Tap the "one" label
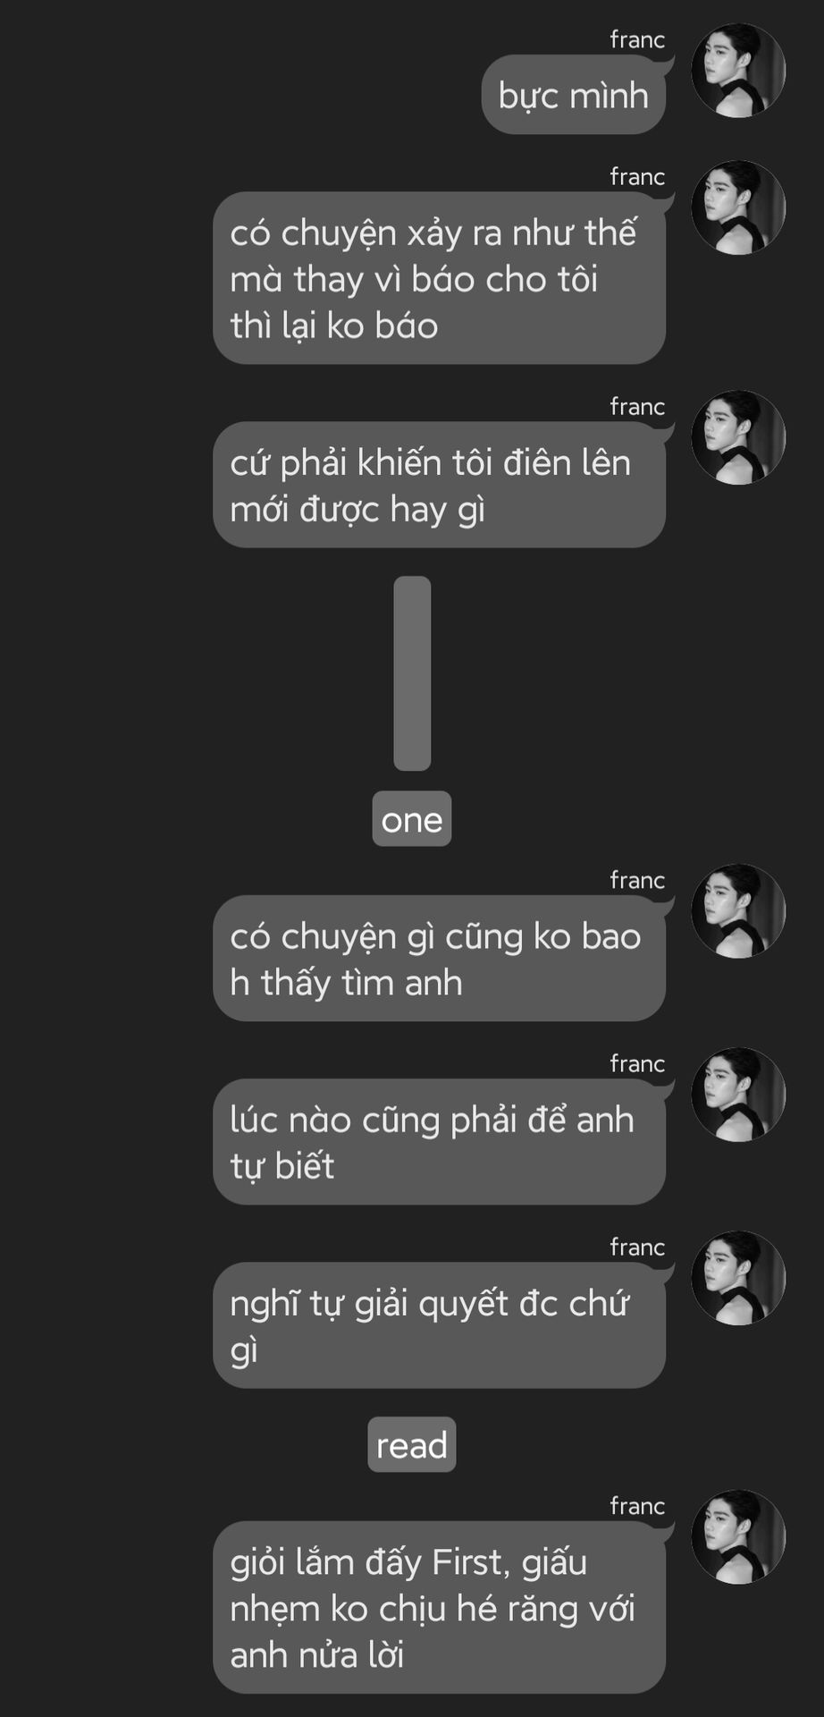The height and width of the screenshot is (1717, 824). click(x=412, y=818)
